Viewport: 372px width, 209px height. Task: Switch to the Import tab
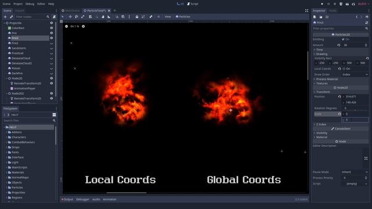pyautogui.click(x=19, y=10)
